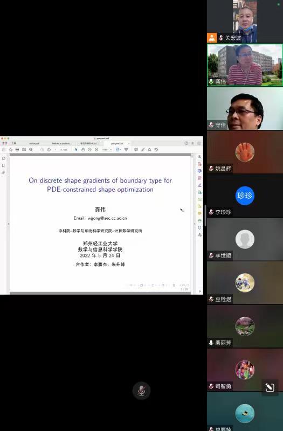Screen dimensions: 283x431
Task: Click the zoom out minus icon
Action: [89, 150]
